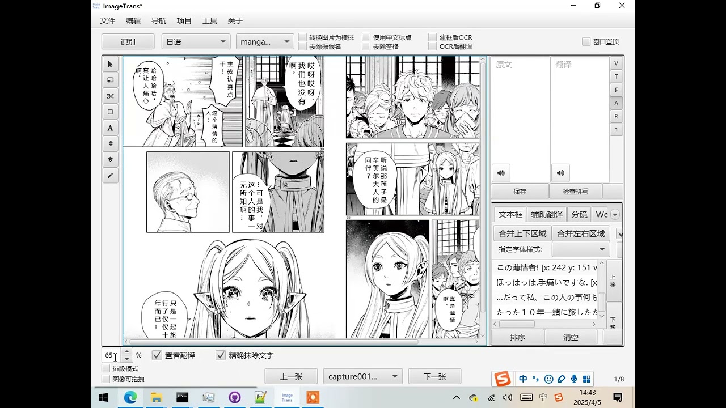Select the pencil edit tool
This screenshot has width=726, height=408.
(x=110, y=176)
